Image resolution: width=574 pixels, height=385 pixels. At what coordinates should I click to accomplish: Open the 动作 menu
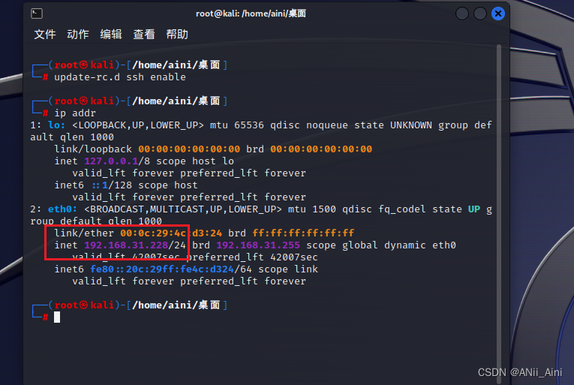pos(78,35)
